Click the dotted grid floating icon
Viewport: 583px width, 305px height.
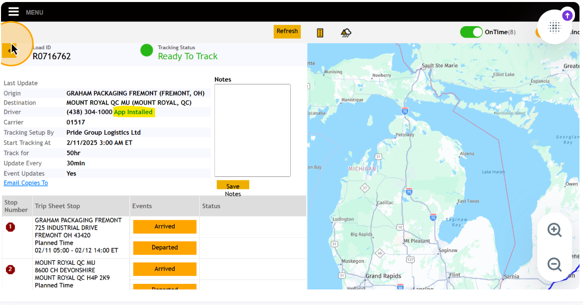point(554,27)
